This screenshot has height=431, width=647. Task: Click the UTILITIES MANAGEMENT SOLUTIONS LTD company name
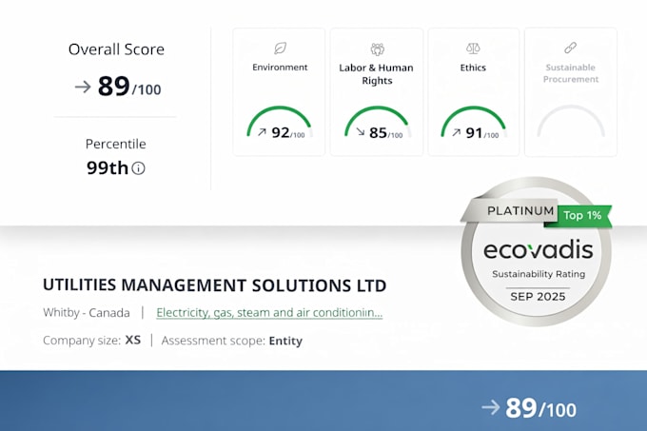tap(215, 285)
